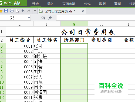Click cell containing 0005

tap(20, 67)
